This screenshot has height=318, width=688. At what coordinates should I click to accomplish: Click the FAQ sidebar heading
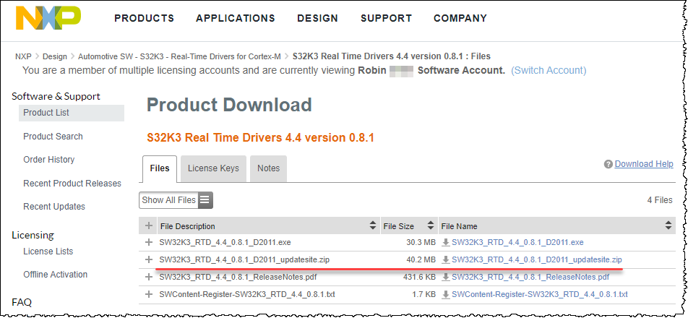(x=22, y=302)
